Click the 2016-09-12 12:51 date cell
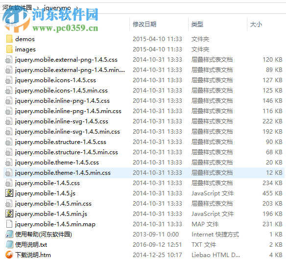The image size is (286, 260). (x=157, y=245)
